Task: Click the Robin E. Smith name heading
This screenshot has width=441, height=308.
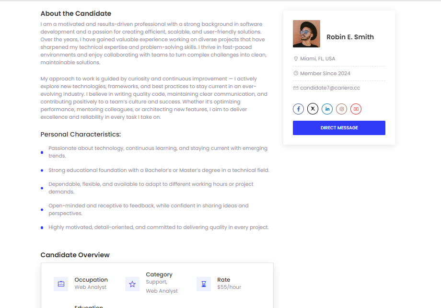Action: point(350,37)
